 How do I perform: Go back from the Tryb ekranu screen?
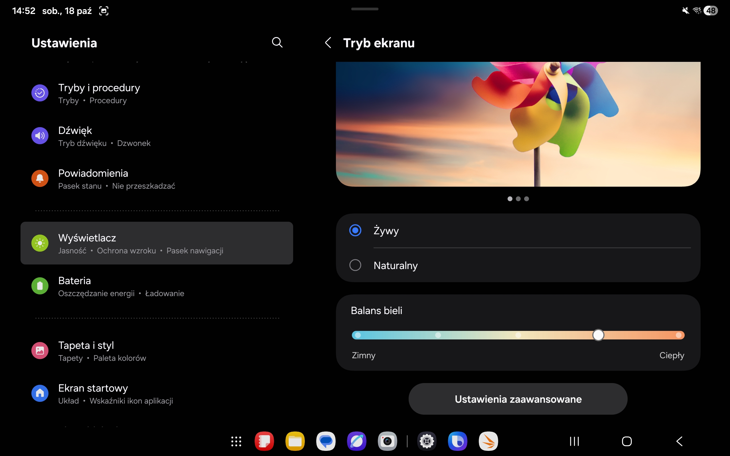pyautogui.click(x=328, y=43)
